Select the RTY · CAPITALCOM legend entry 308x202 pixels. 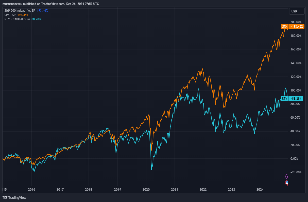pyautogui.click(x=17, y=19)
